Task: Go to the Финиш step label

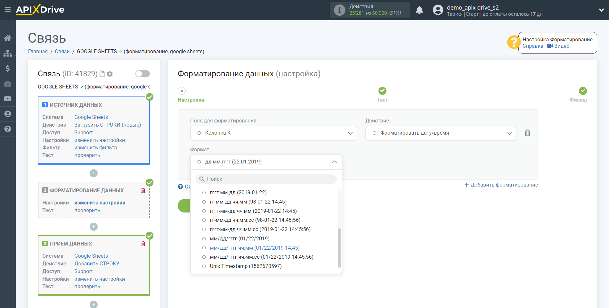Action: (x=578, y=100)
